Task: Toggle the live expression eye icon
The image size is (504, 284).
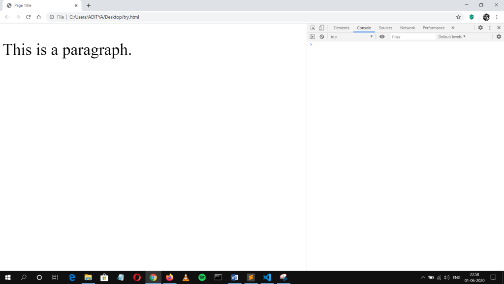Action: click(x=382, y=37)
